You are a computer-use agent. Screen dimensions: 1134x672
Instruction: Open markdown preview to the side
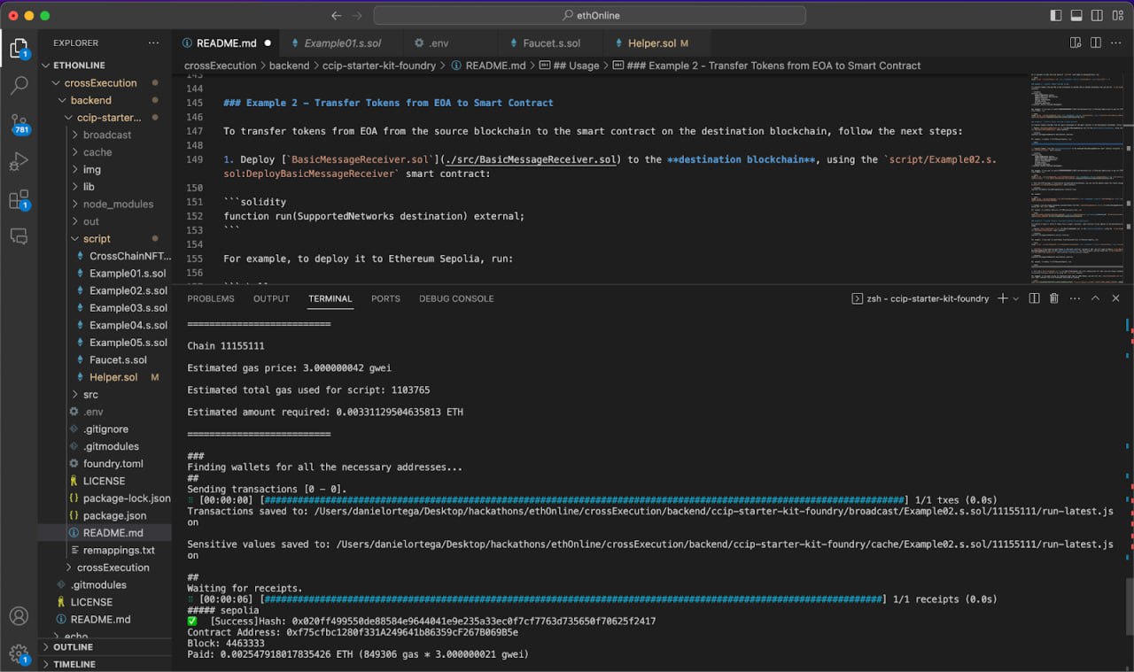[x=1076, y=42]
